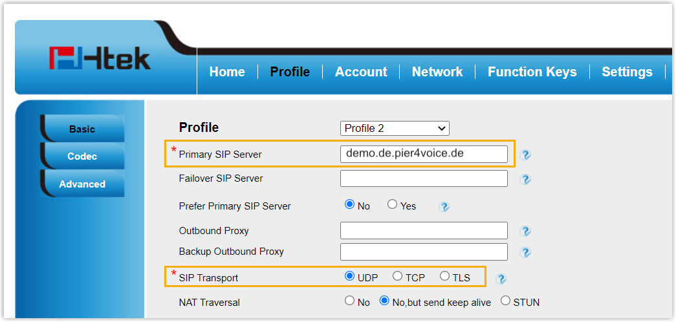The width and height of the screenshot is (676, 322).
Task: Click the Primary SIP Server input field
Action: pos(424,154)
